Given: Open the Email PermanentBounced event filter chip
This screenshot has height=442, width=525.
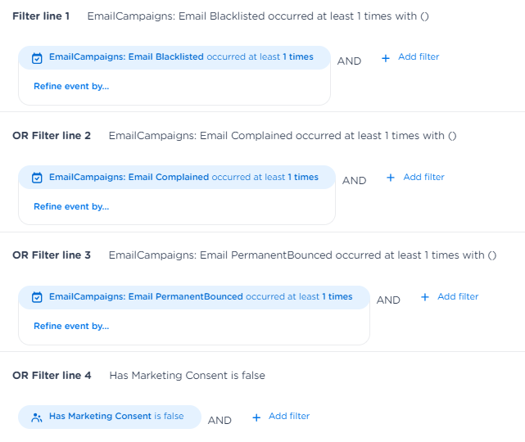Looking at the screenshot, I should pos(200,296).
